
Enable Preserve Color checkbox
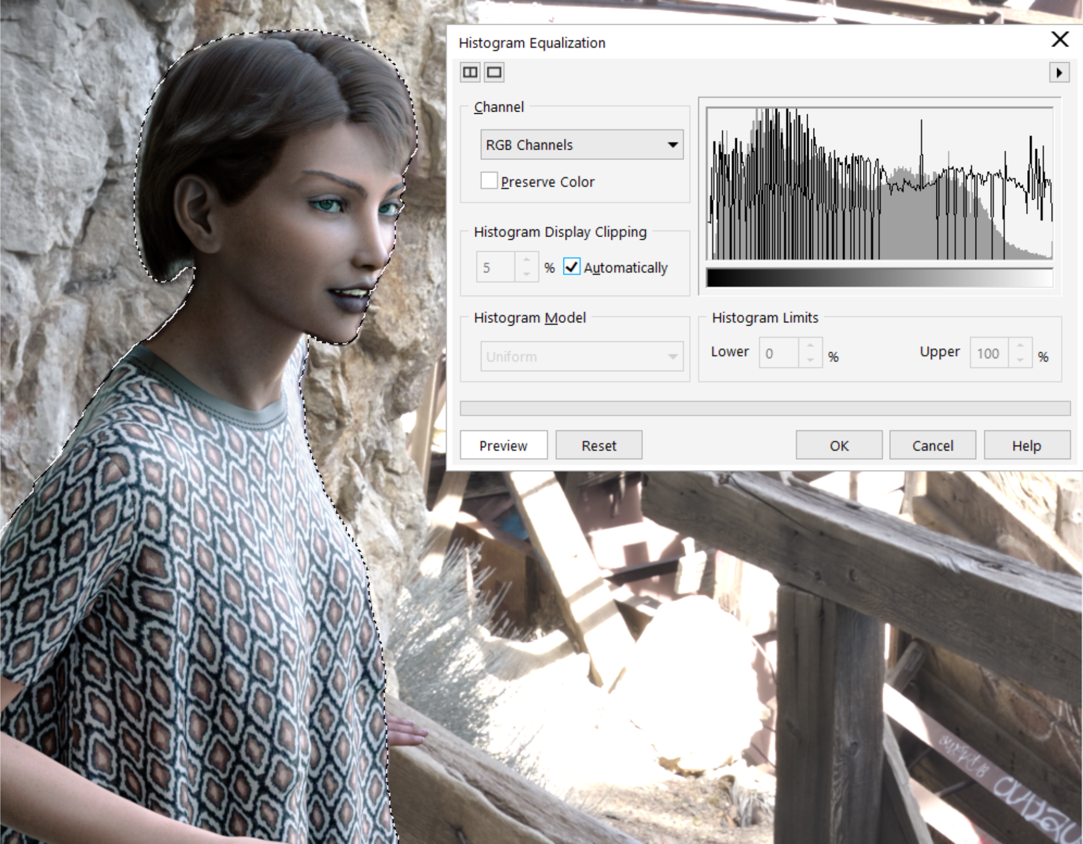489,181
